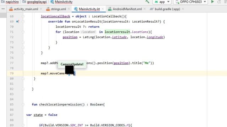Click the override gutter icon on line 69
227x127 pixels.
tap(17, 22)
